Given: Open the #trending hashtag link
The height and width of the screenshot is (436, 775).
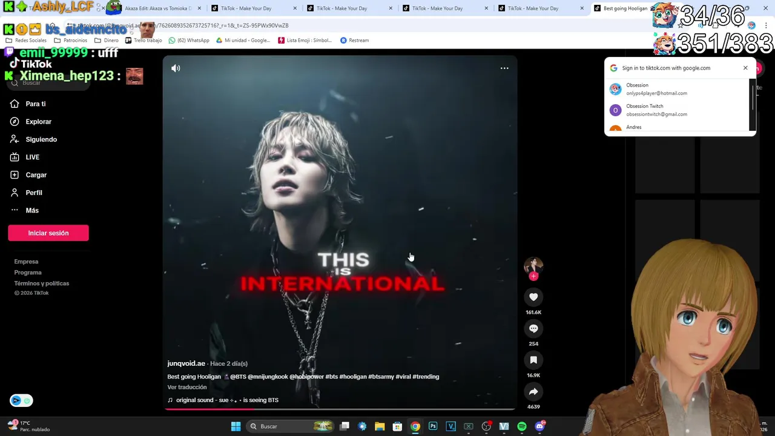Looking at the screenshot, I should coord(426,377).
